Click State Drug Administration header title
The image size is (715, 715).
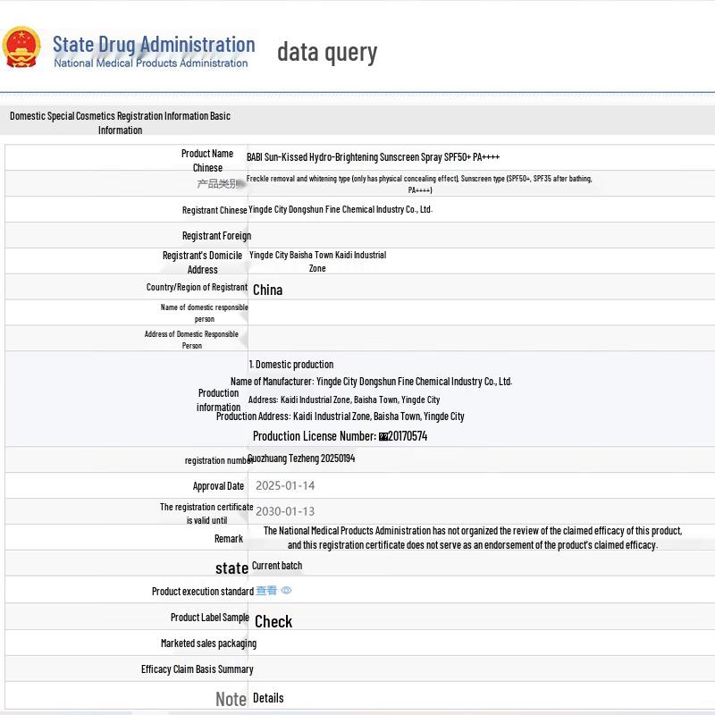click(x=154, y=45)
